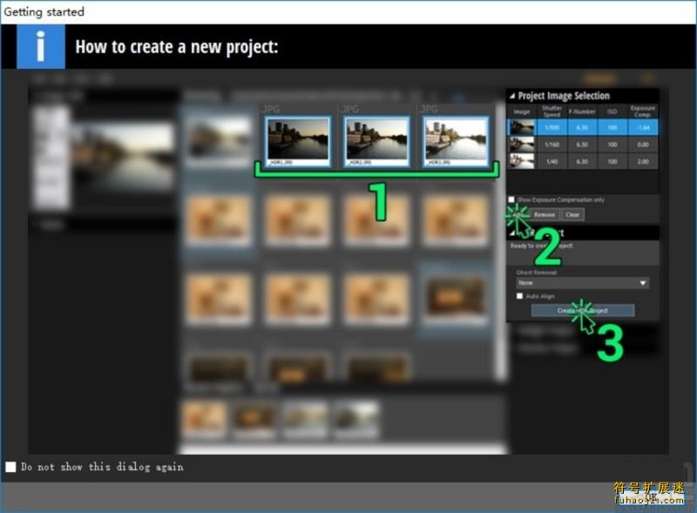Click the blue info icon in the header
This screenshot has height=513, width=697.
tap(40, 47)
